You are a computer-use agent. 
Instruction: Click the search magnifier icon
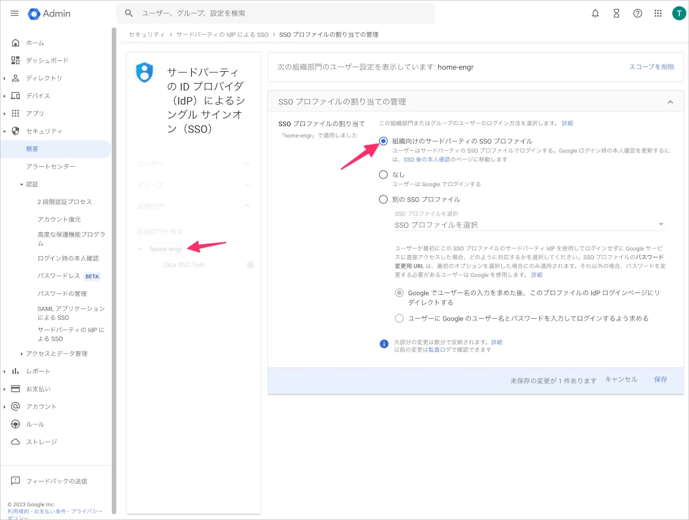click(129, 13)
